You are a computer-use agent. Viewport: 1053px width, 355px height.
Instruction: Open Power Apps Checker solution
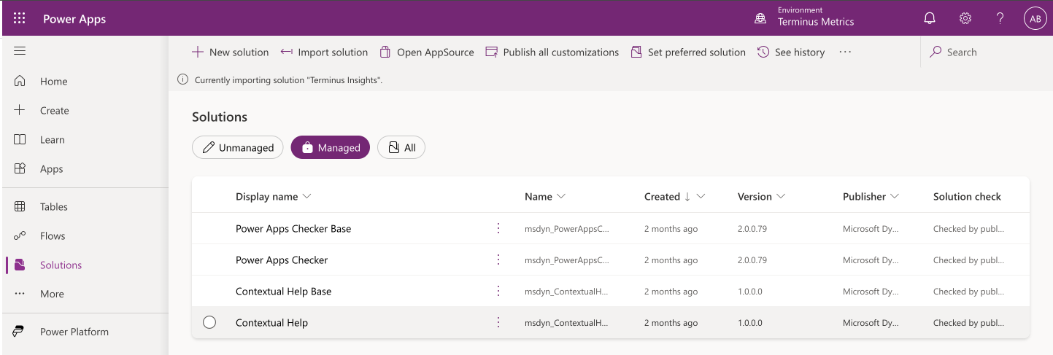tap(282, 260)
